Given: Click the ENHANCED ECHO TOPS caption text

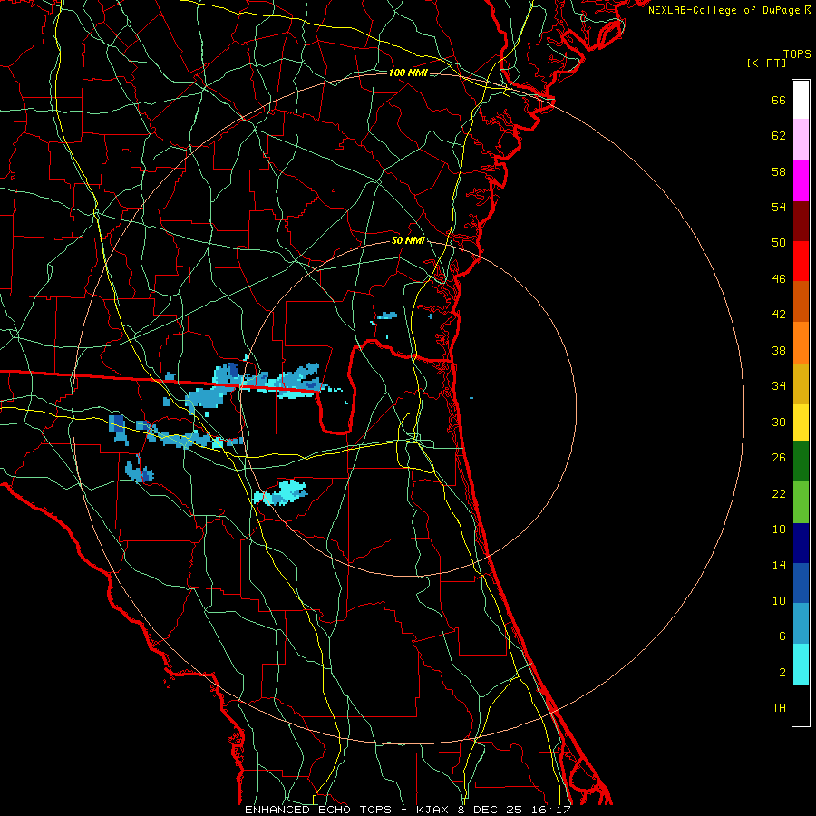Looking at the screenshot, I should [317, 810].
